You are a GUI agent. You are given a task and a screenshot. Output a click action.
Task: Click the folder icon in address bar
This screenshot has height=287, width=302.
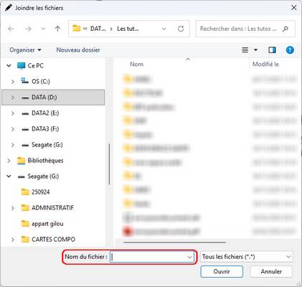pos(77,29)
